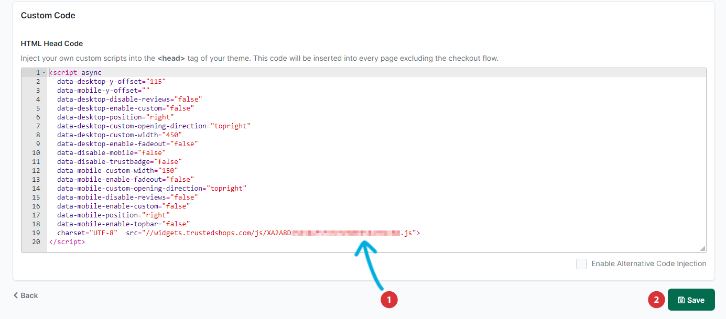Screen dimensions: 726x319
Task: Click the data-desktop-enable-fadeout="false" line
Action: [127, 144]
